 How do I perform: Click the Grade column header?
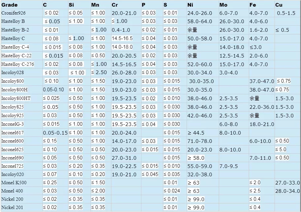click(x=9, y=5)
